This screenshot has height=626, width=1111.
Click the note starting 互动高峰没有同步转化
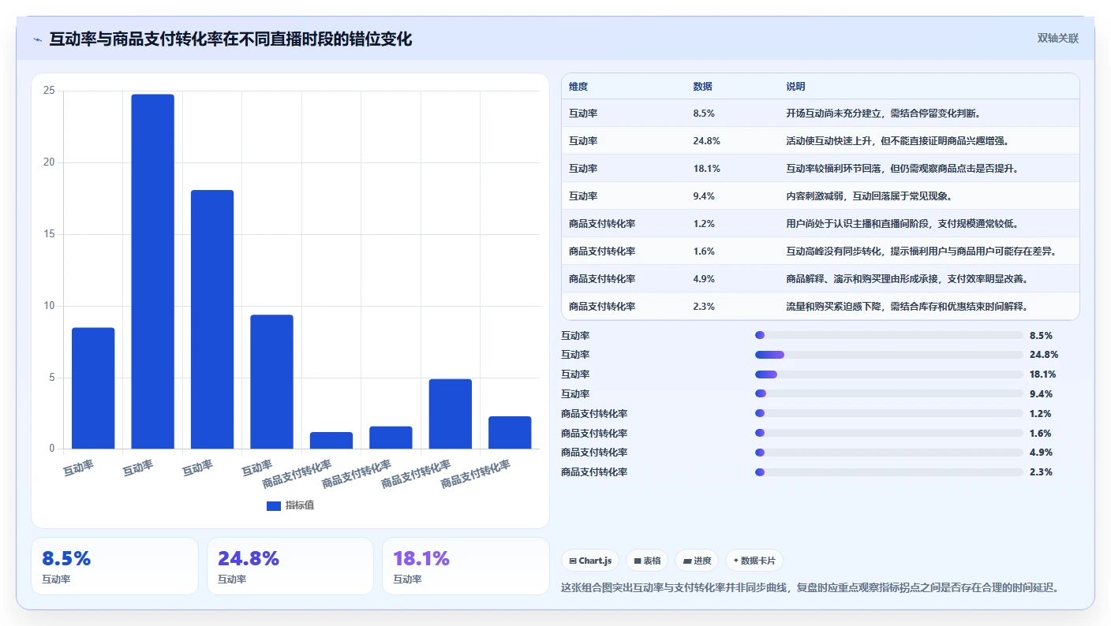click(x=922, y=252)
